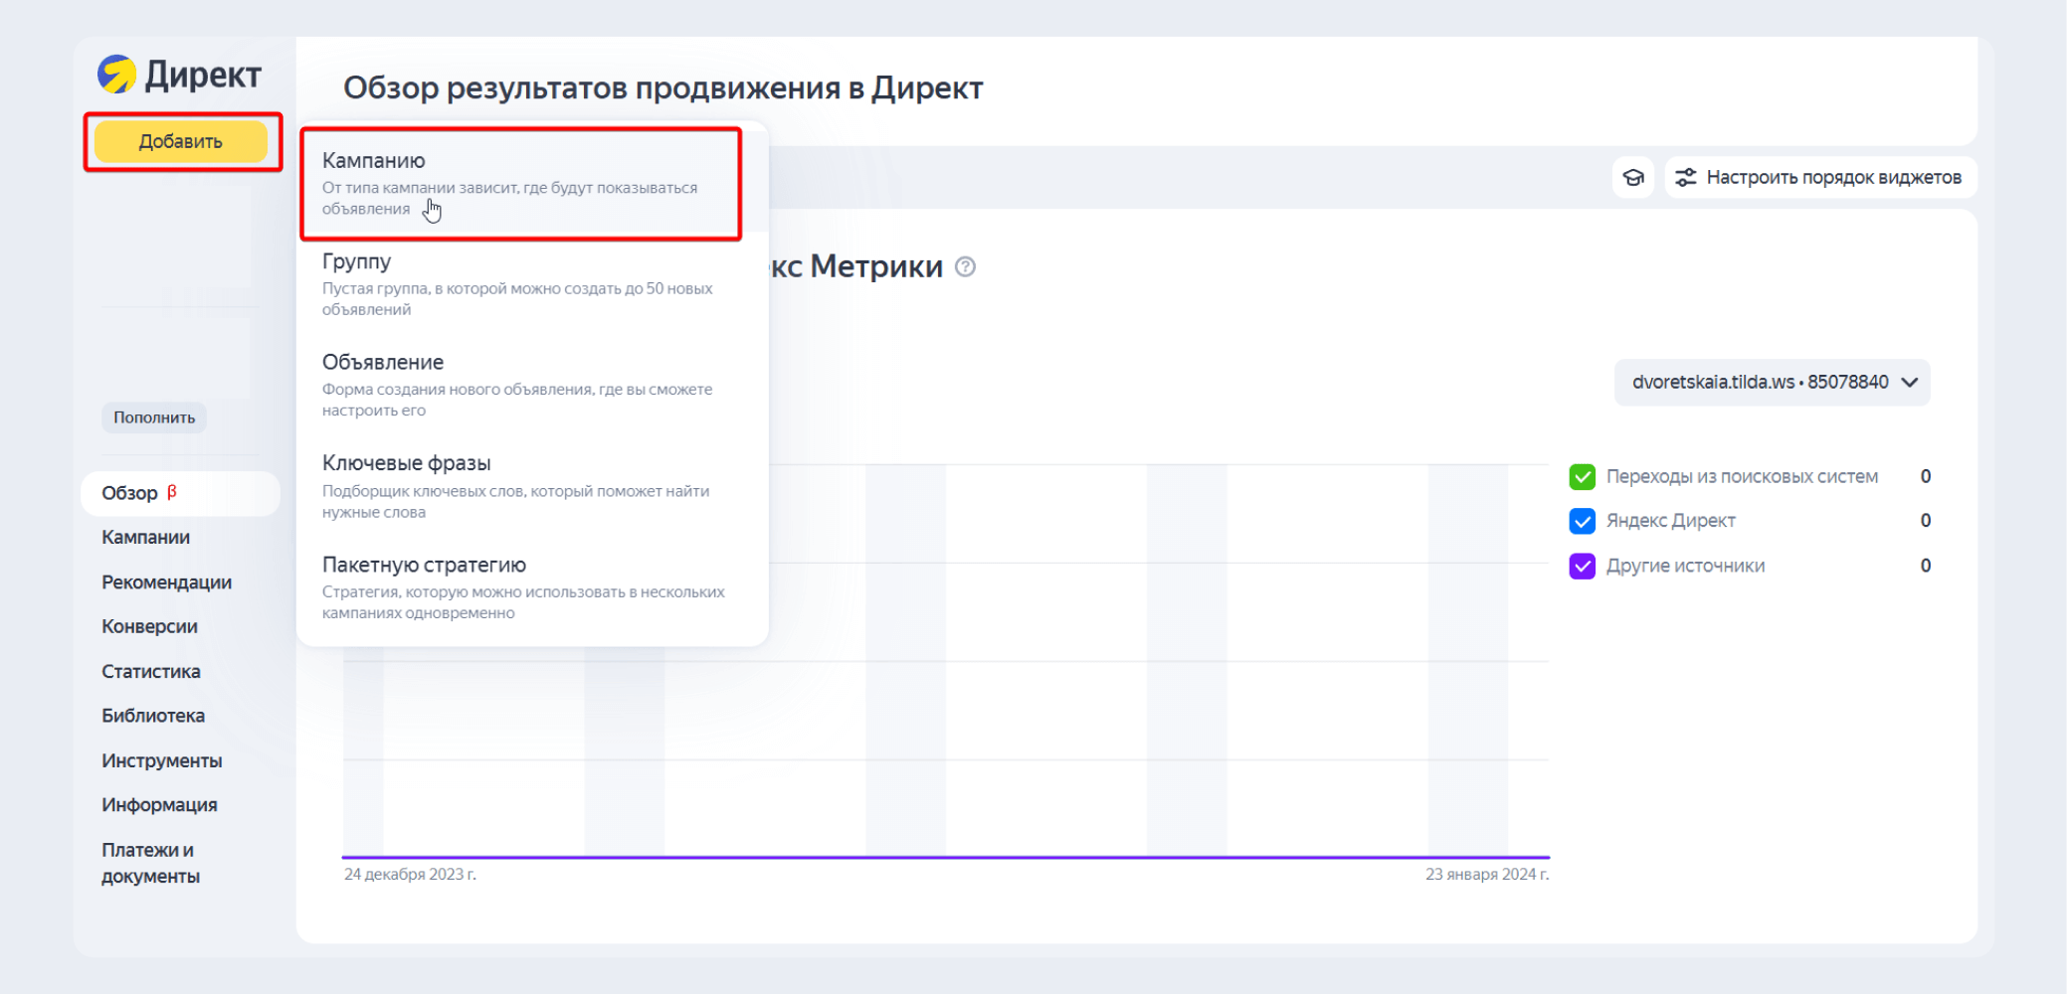Uncheck Переходы из поисковых систем checkbox
Viewport: 2067px width, 994px height.
point(1582,477)
